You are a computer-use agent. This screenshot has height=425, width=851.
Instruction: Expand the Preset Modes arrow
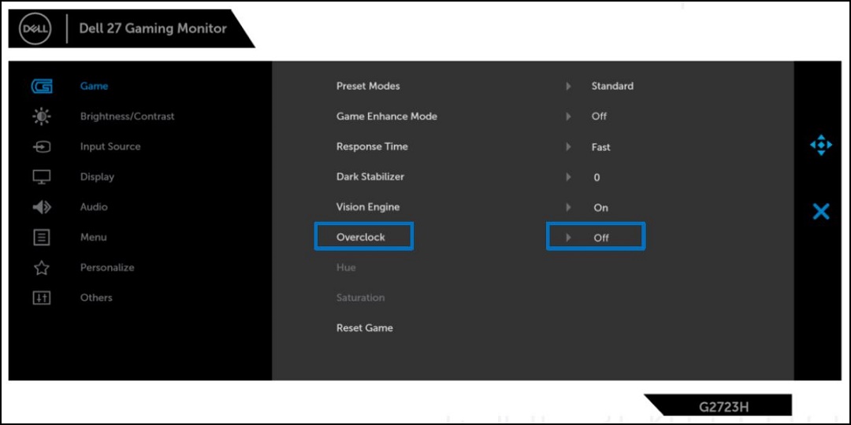[568, 86]
